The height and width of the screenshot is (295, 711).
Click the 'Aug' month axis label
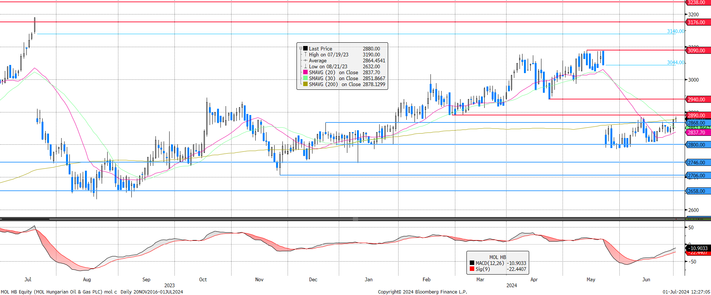click(87, 279)
